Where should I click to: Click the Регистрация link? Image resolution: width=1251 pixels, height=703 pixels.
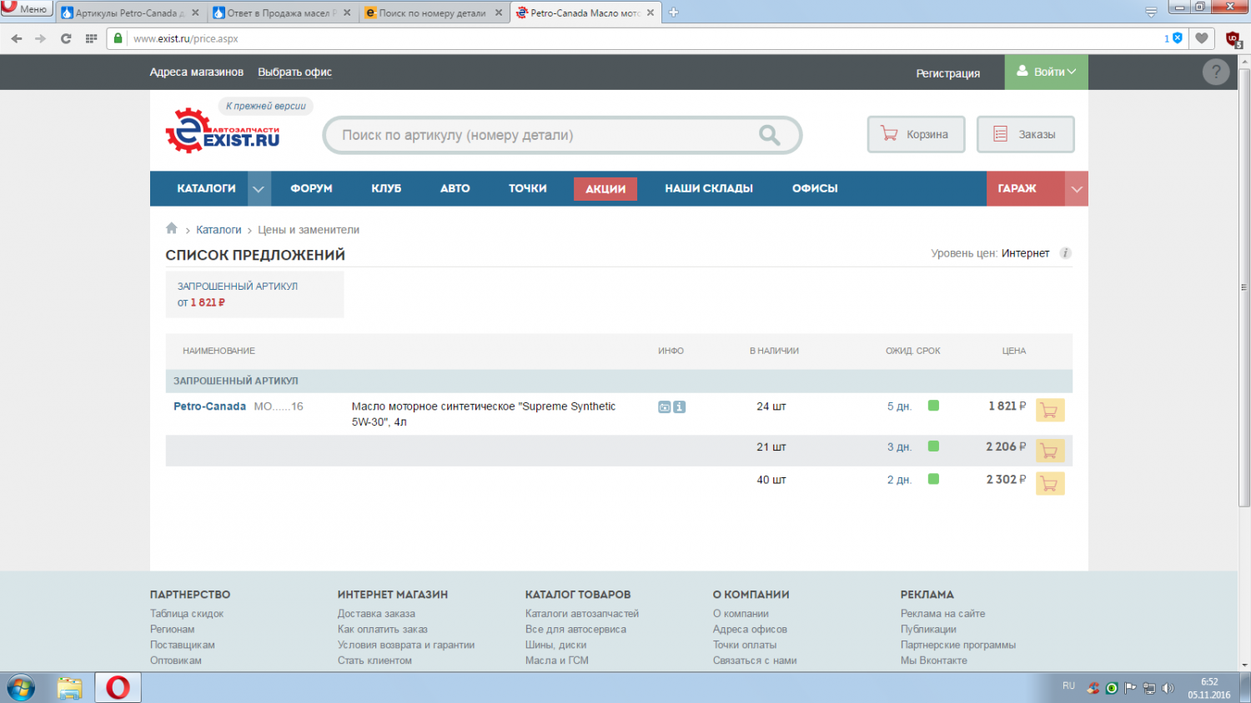[947, 73]
